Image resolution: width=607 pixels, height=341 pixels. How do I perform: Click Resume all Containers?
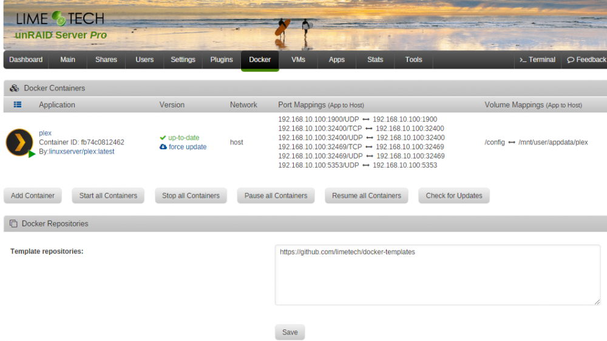point(366,195)
